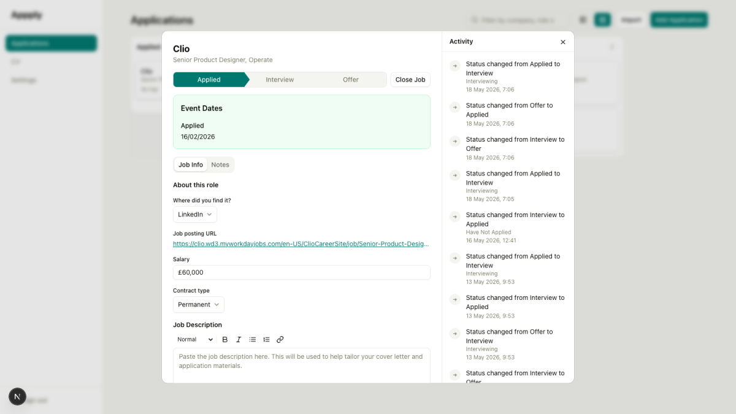Click the Bold formatting icon
The height and width of the screenshot is (414, 736).
pyautogui.click(x=225, y=339)
